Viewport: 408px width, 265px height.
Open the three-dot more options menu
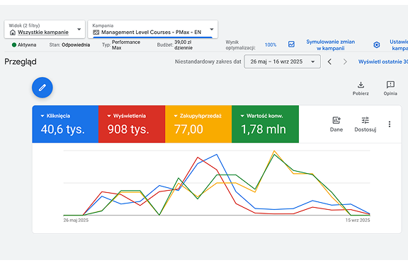390,124
